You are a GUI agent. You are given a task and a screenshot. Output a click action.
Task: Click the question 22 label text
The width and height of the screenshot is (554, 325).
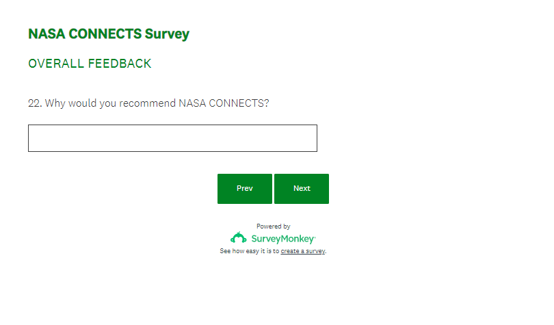pyautogui.click(x=148, y=103)
